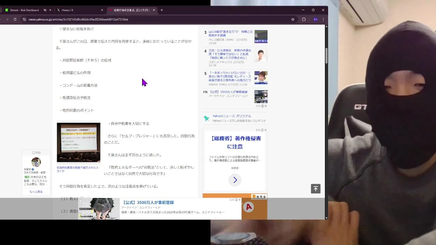This screenshot has width=436, height=245.
Task: Open the article slide photo thumbnail
Action: [78, 143]
